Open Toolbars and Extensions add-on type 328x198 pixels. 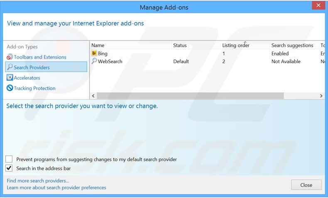pyautogui.click(x=40, y=57)
